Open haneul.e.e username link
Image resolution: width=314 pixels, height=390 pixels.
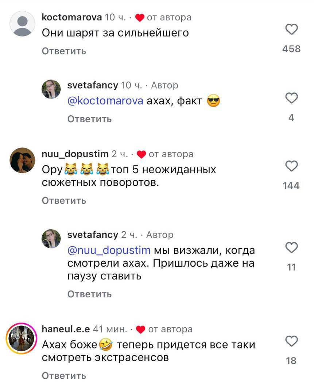[66, 329]
